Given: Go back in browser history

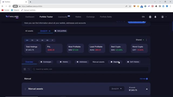Looking at the screenshot, I should tap(2, 6).
